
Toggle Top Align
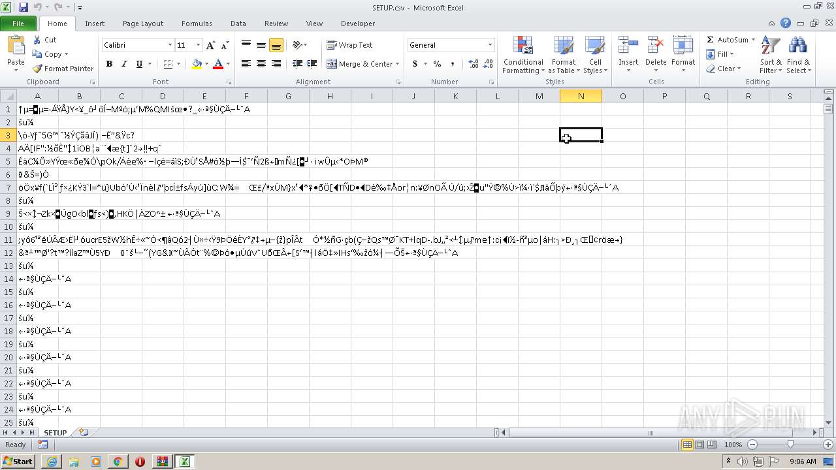point(246,45)
